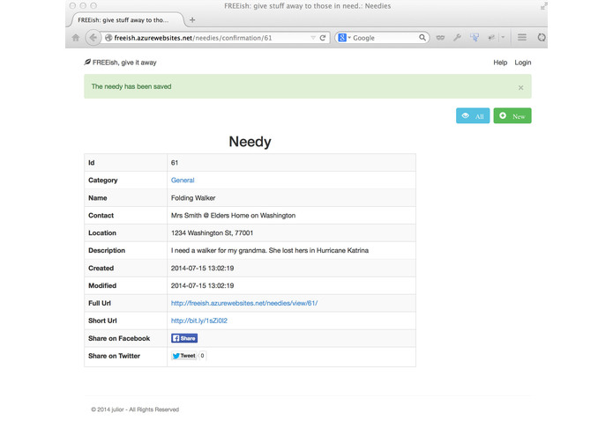613x435 pixels.
Task: Click the Created row timestamp value
Action: point(202,268)
